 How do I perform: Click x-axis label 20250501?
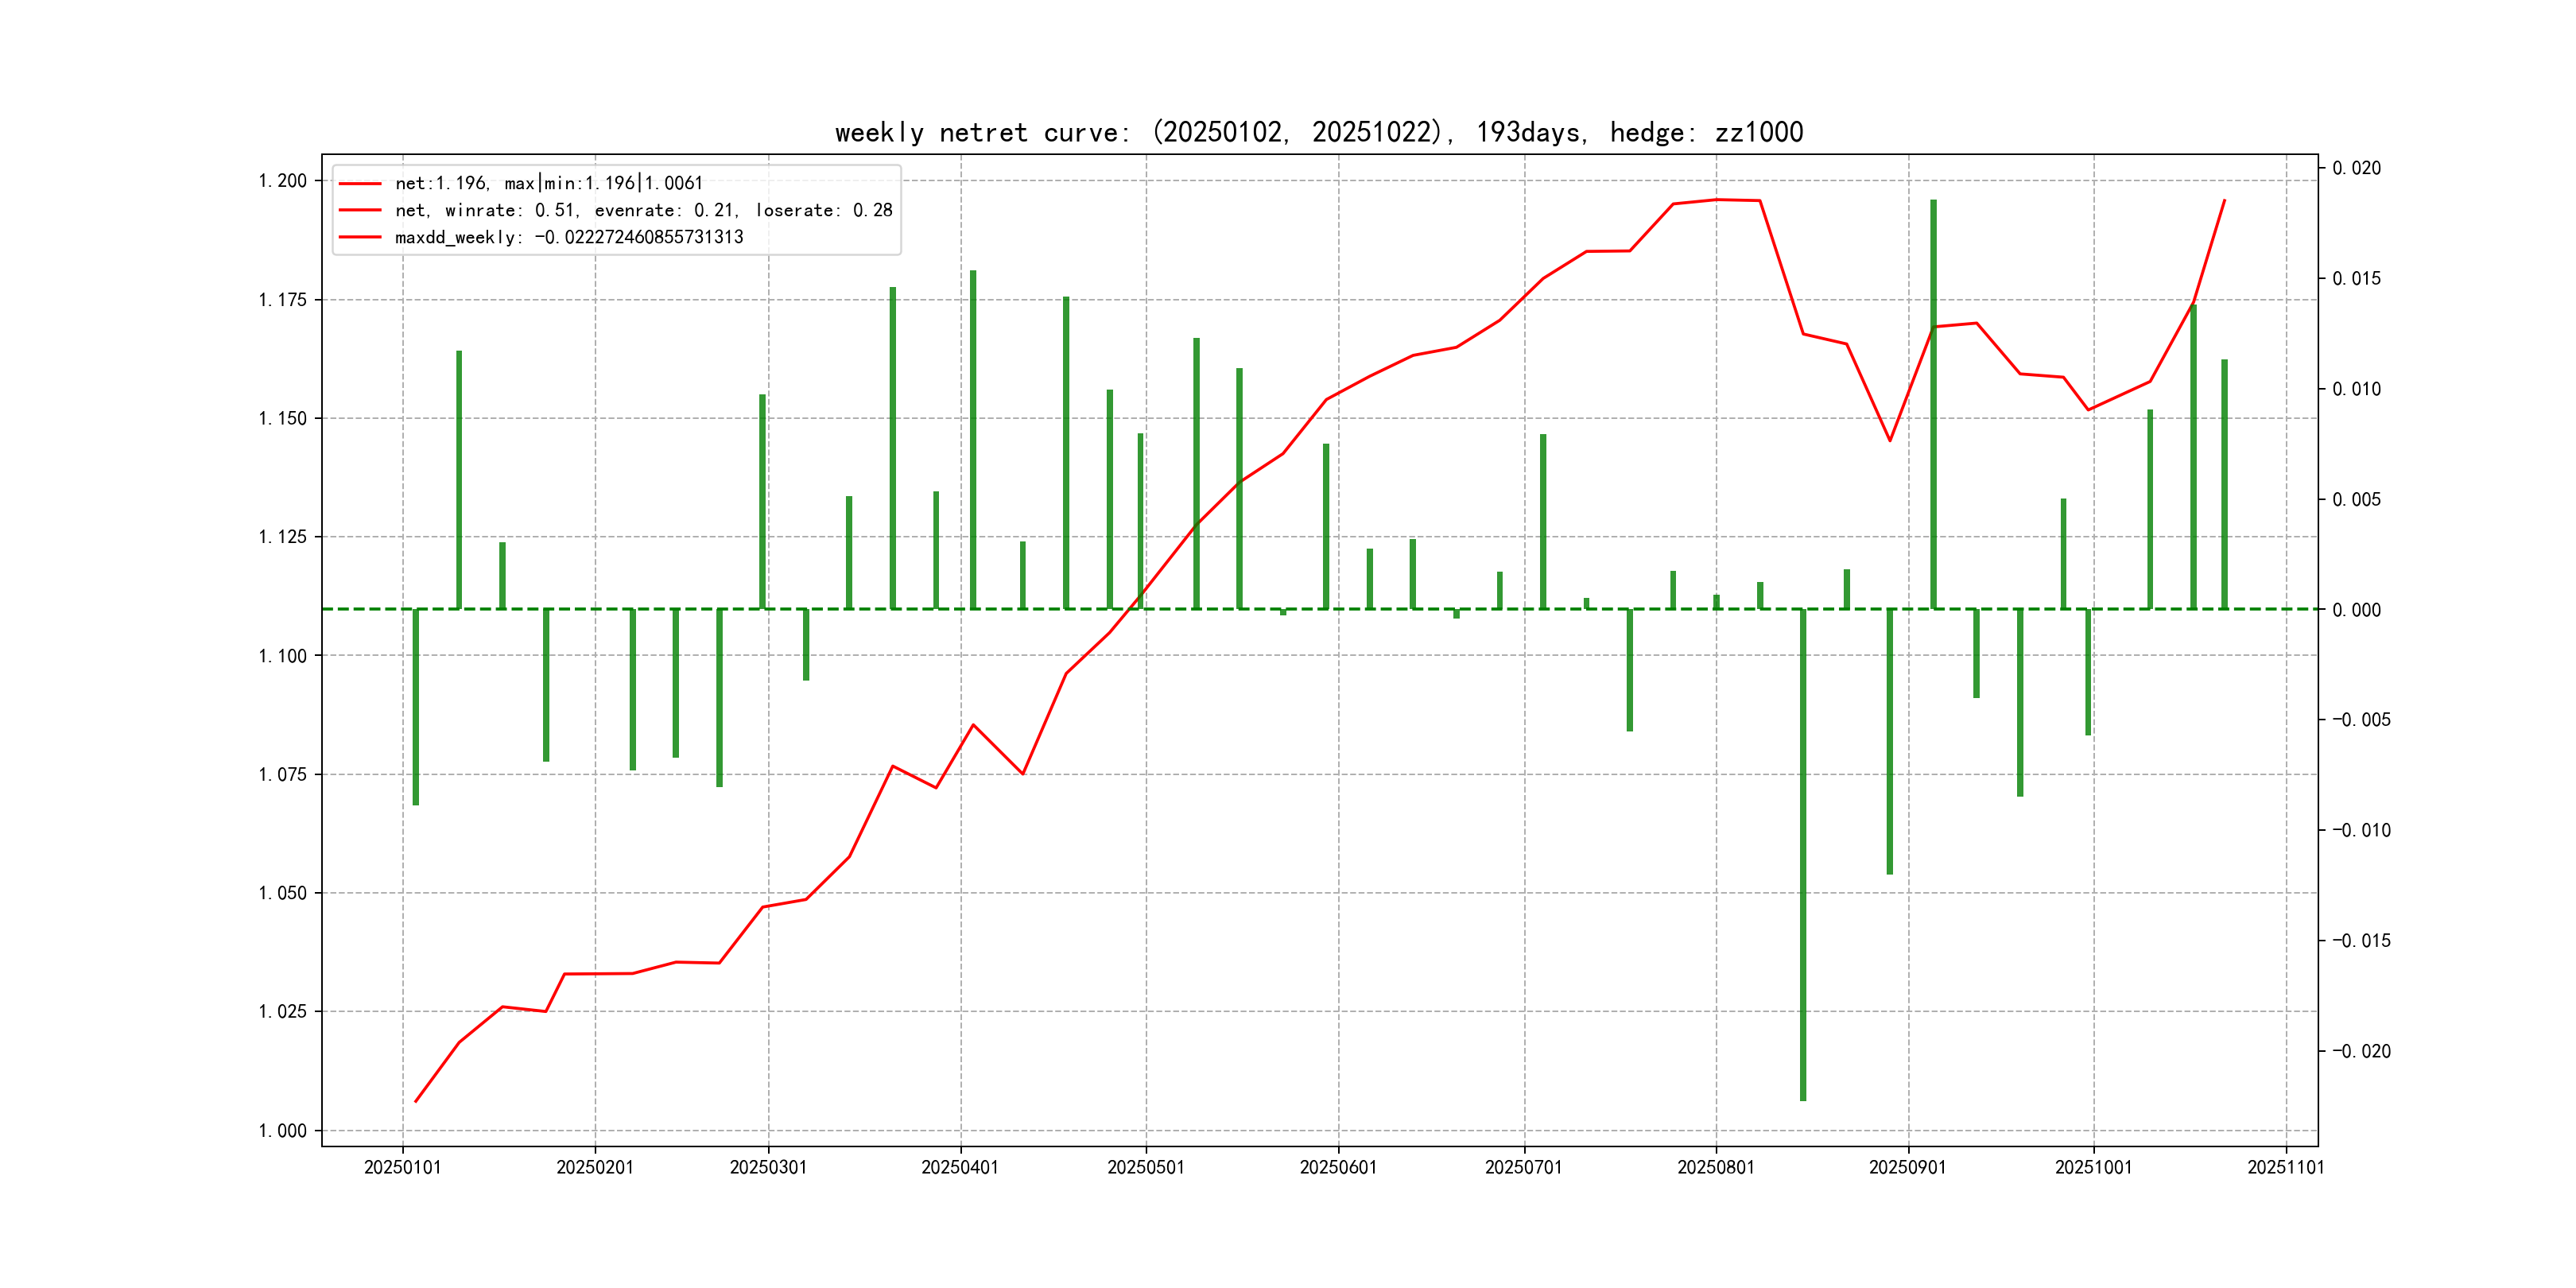1145,1168
